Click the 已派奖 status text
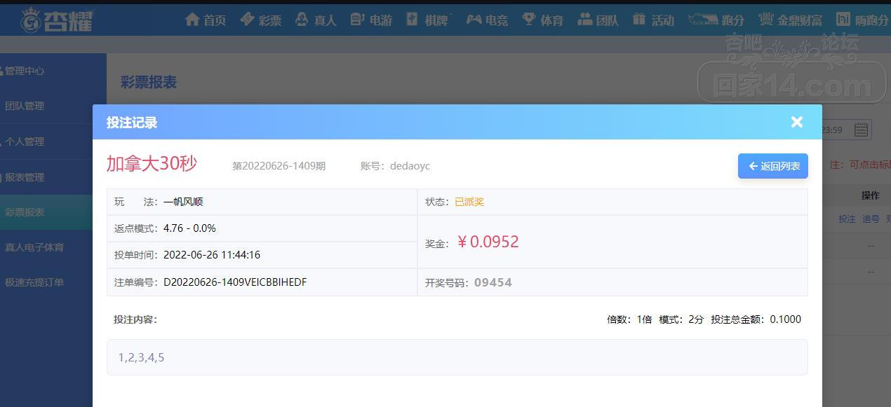Screen dimensions: 891x407 coord(469,202)
